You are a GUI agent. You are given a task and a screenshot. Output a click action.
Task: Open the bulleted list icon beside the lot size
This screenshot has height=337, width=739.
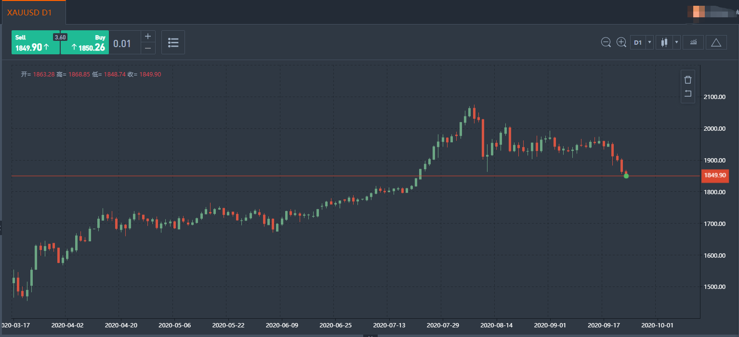(173, 42)
